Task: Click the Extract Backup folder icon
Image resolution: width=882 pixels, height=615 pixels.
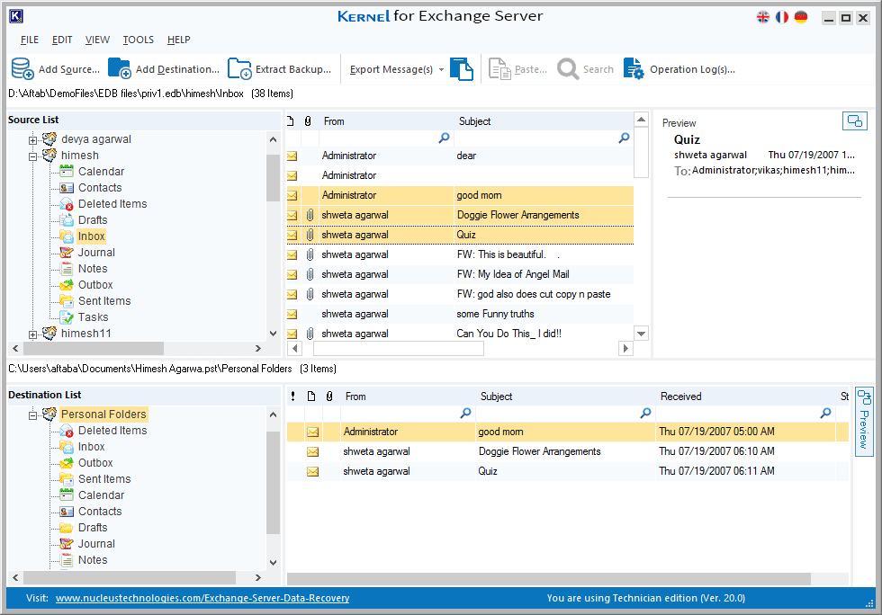Action: click(239, 69)
